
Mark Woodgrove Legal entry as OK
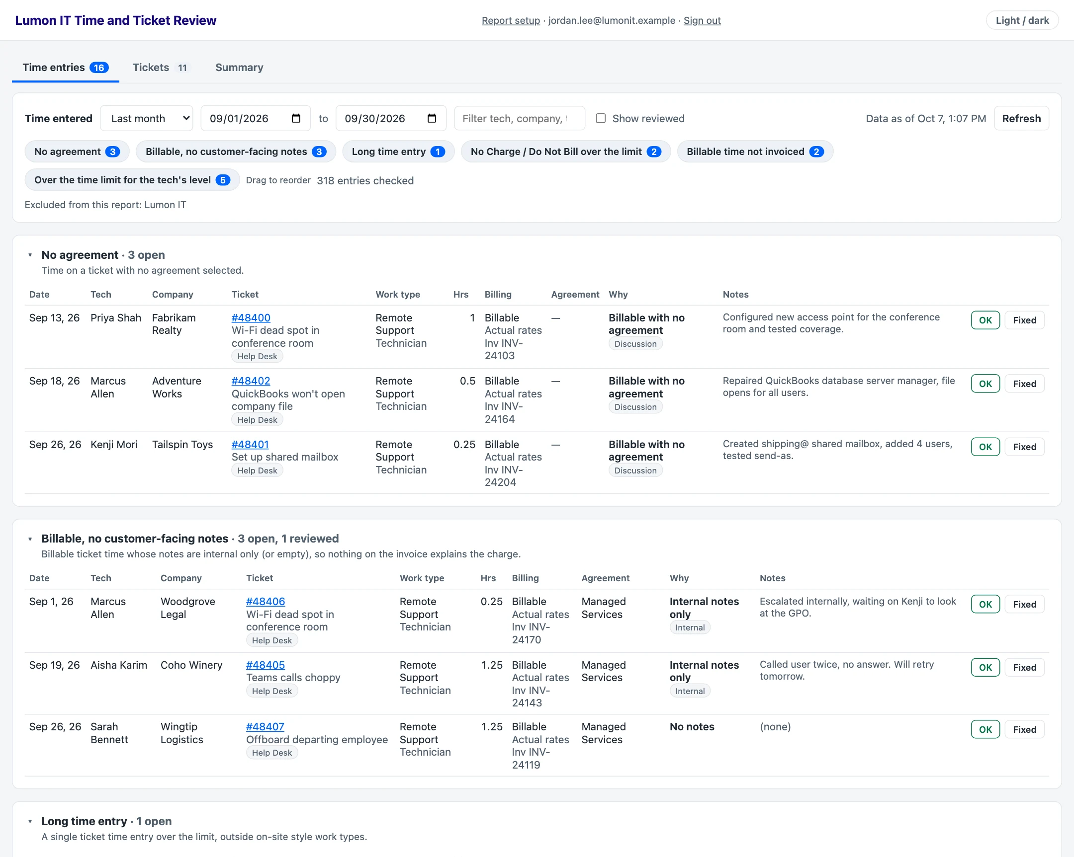coord(985,605)
